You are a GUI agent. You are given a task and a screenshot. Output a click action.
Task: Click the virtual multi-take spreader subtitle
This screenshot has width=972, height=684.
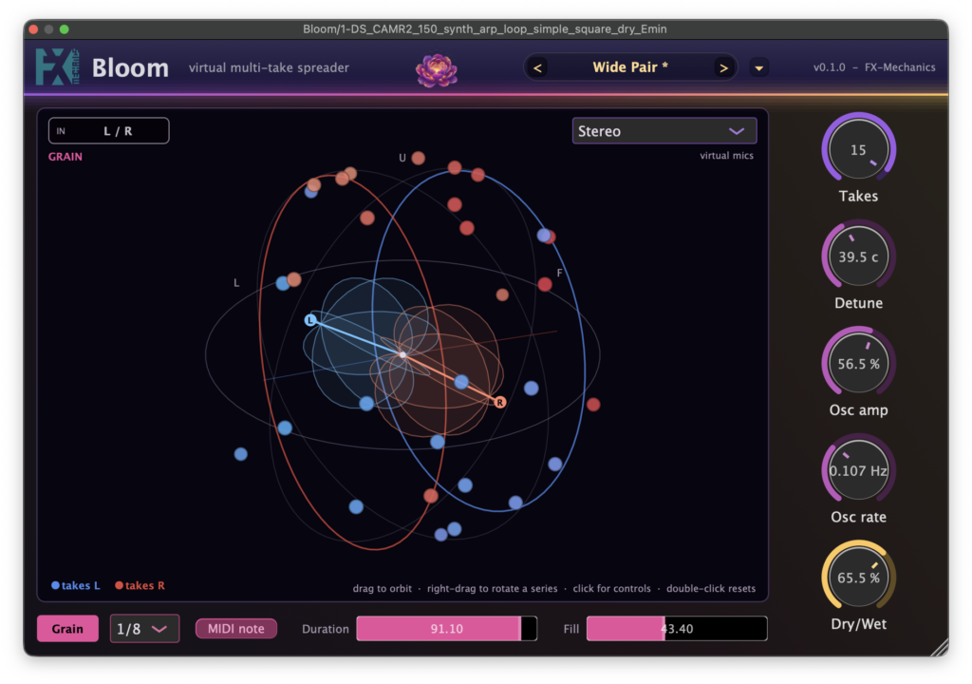pyautogui.click(x=269, y=67)
